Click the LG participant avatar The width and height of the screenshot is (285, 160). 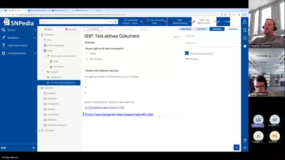point(258,120)
